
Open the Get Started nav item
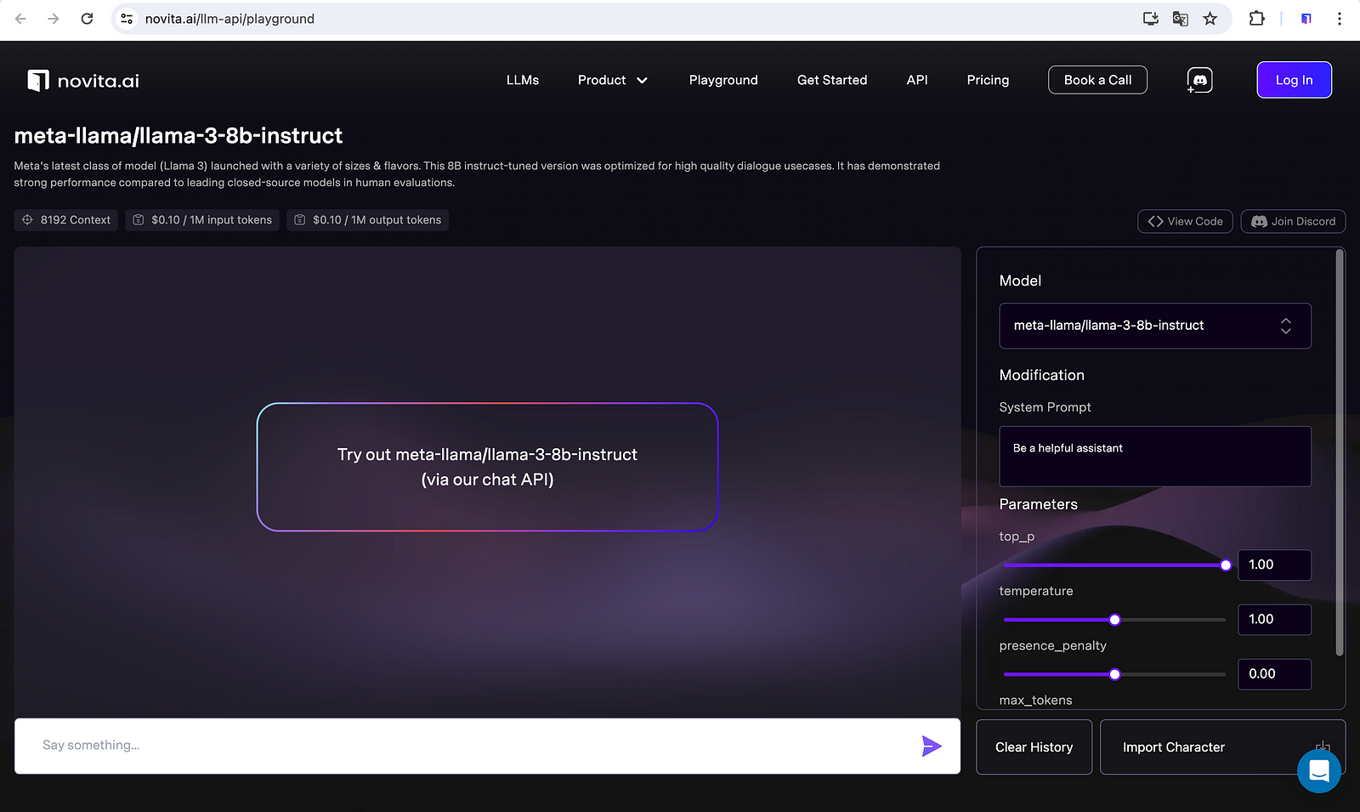click(x=832, y=80)
